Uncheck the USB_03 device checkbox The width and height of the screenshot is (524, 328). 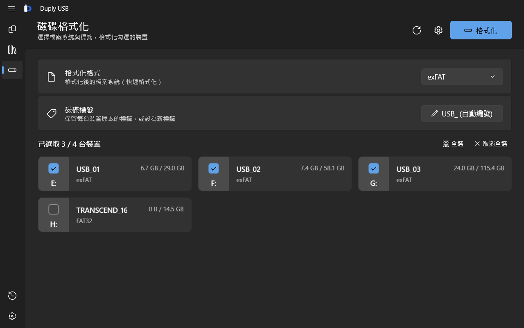click(x=374, y=169)
